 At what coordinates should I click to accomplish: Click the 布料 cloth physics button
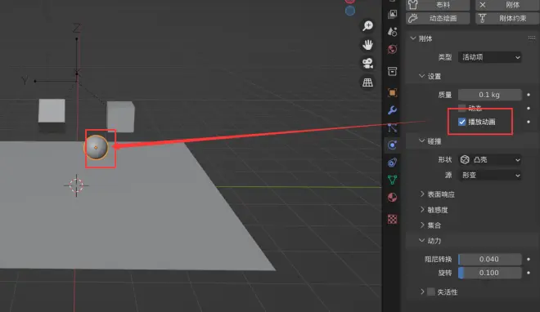pos(438,5)
